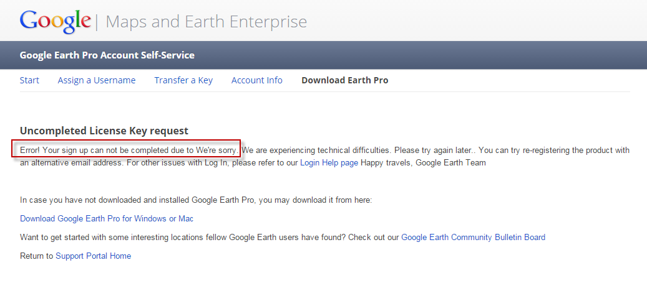Click Download Google Earth Pro for Windows or Mac

(x=107, y=218)
